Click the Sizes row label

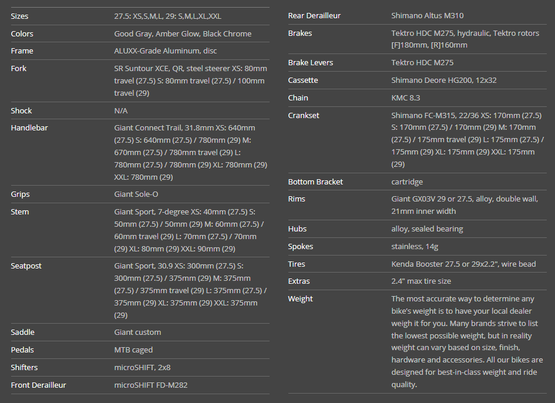19,16
